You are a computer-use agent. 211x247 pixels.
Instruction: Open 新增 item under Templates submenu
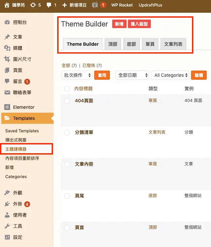[x=9, y=167]
